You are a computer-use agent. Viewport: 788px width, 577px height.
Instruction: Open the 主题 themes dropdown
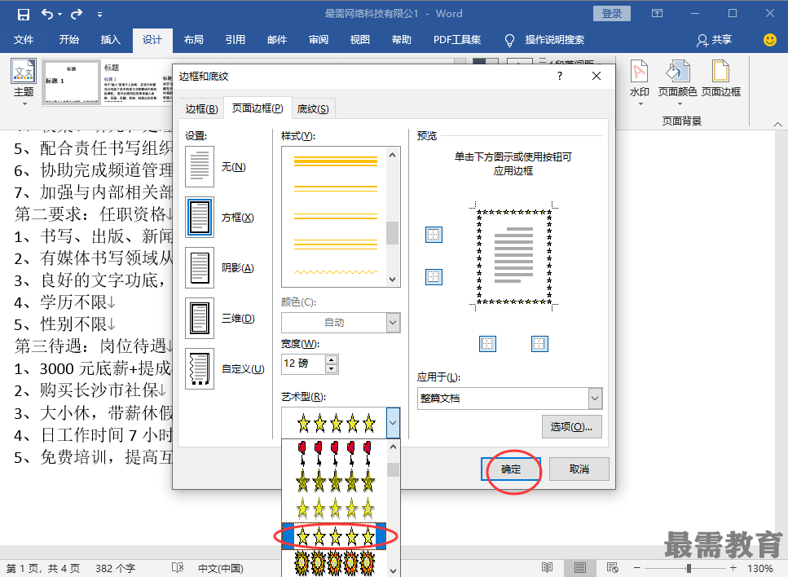coord(24,82)
